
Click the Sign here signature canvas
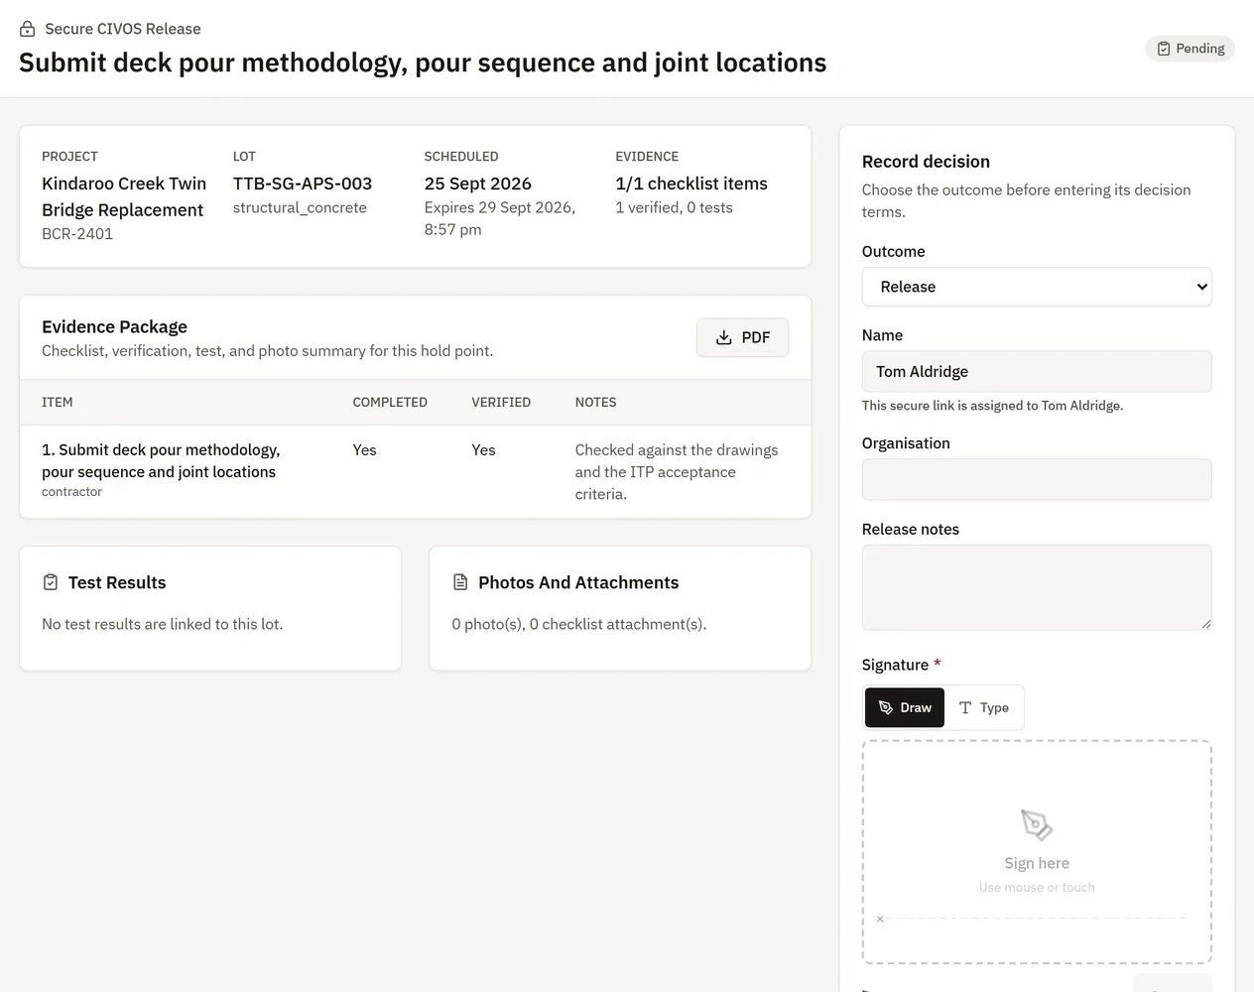[1037, 852]
